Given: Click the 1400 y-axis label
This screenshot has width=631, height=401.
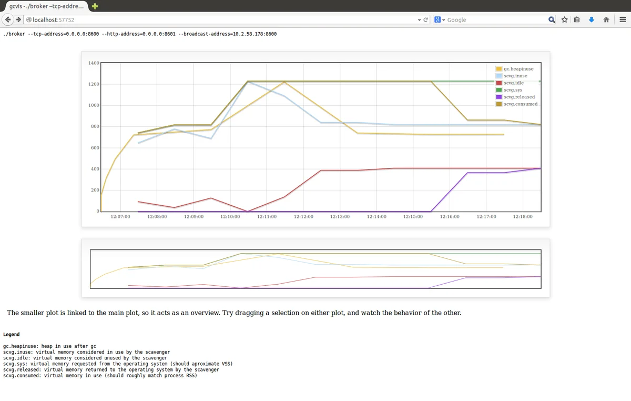Looking at the screenshot, I should tap(94, 63).
